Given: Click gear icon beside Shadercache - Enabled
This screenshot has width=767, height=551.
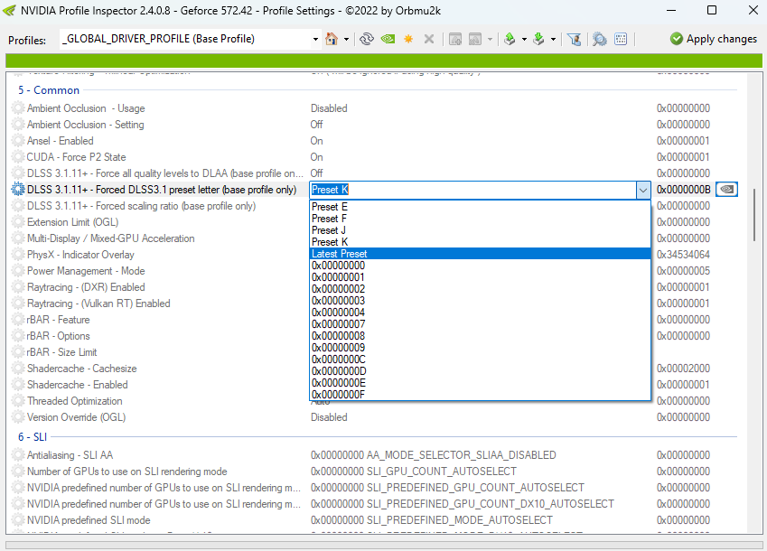Looking at the screenshot, I should (x=18, y=385).
